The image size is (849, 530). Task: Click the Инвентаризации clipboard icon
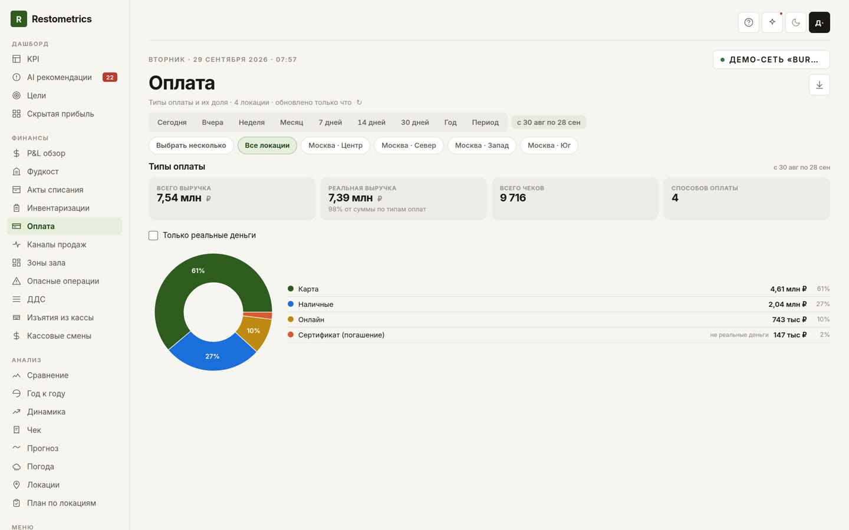coord(17,208)
